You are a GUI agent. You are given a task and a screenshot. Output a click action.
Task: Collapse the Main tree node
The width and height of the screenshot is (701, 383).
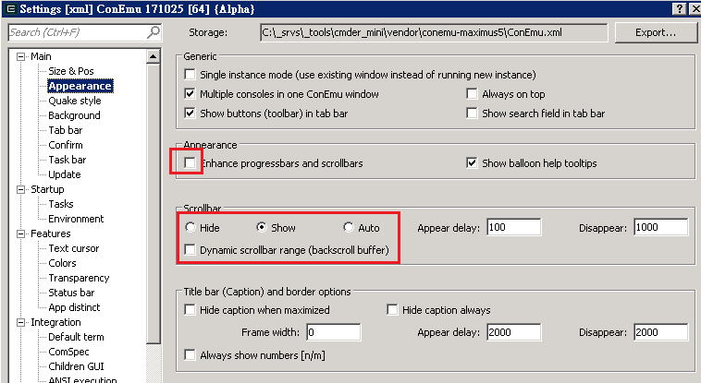pos(20,56)
